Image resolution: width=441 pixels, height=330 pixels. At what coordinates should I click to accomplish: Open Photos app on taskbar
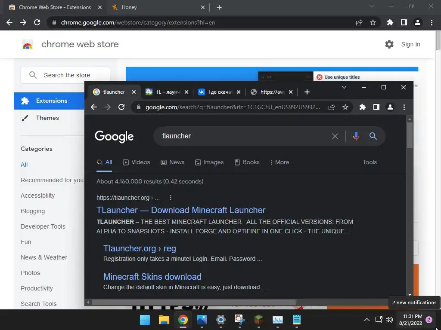(x=202, y=320)
